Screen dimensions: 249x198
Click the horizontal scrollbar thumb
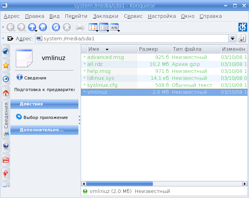[x=119, y=184]
